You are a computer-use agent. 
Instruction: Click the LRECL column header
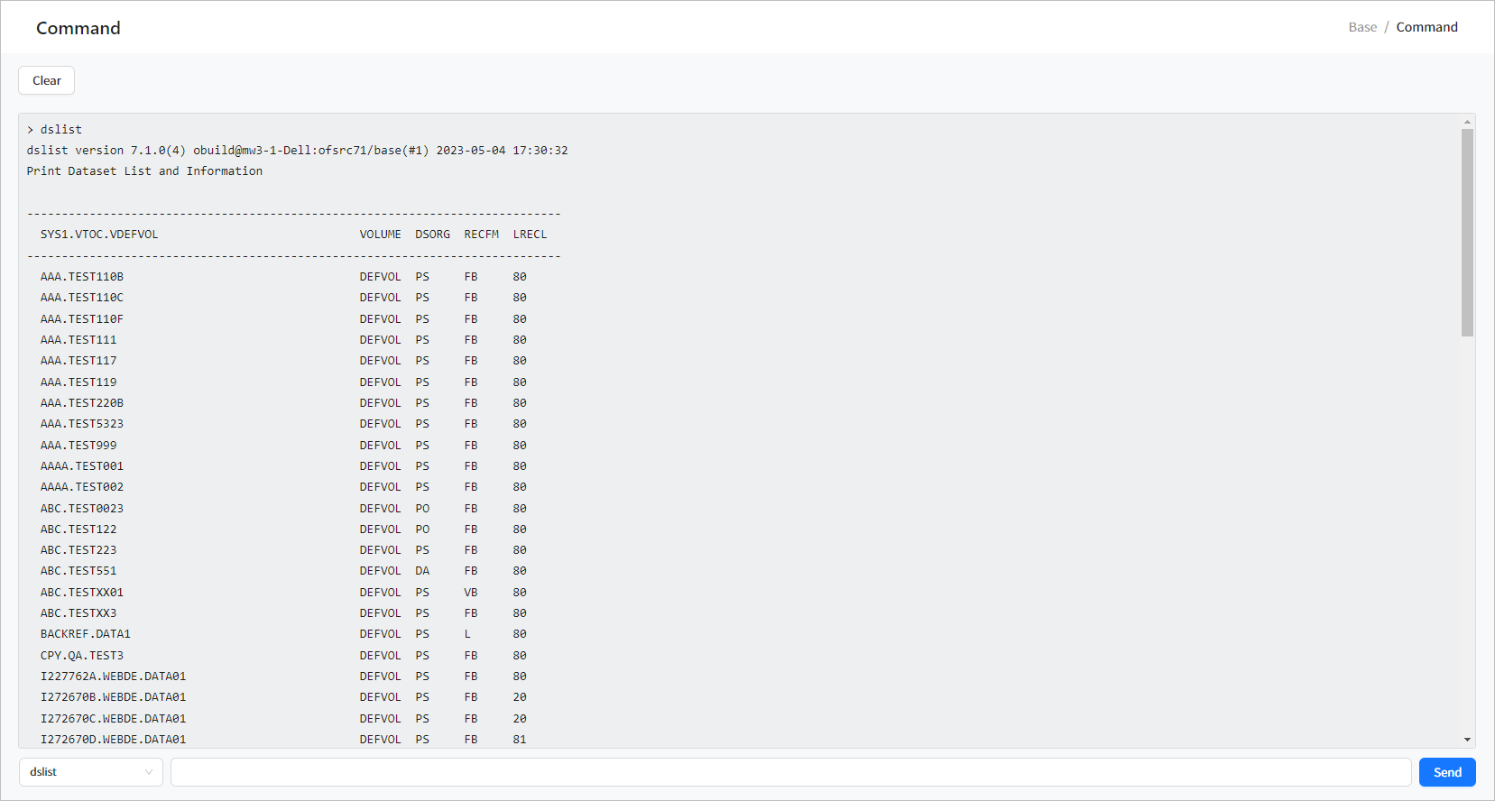530,235
